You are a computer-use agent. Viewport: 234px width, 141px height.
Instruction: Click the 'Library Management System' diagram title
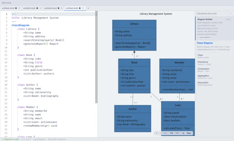pos(156,14)
